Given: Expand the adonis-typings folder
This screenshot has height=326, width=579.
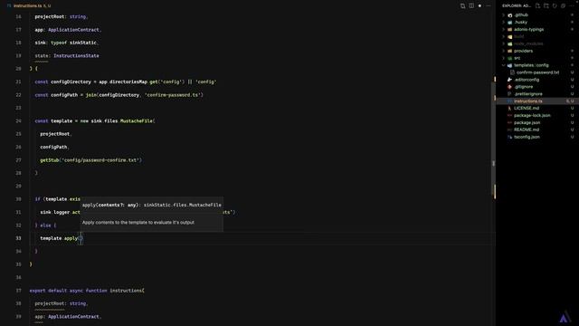Looking at the screenshot, I should (x=504, y=29).
